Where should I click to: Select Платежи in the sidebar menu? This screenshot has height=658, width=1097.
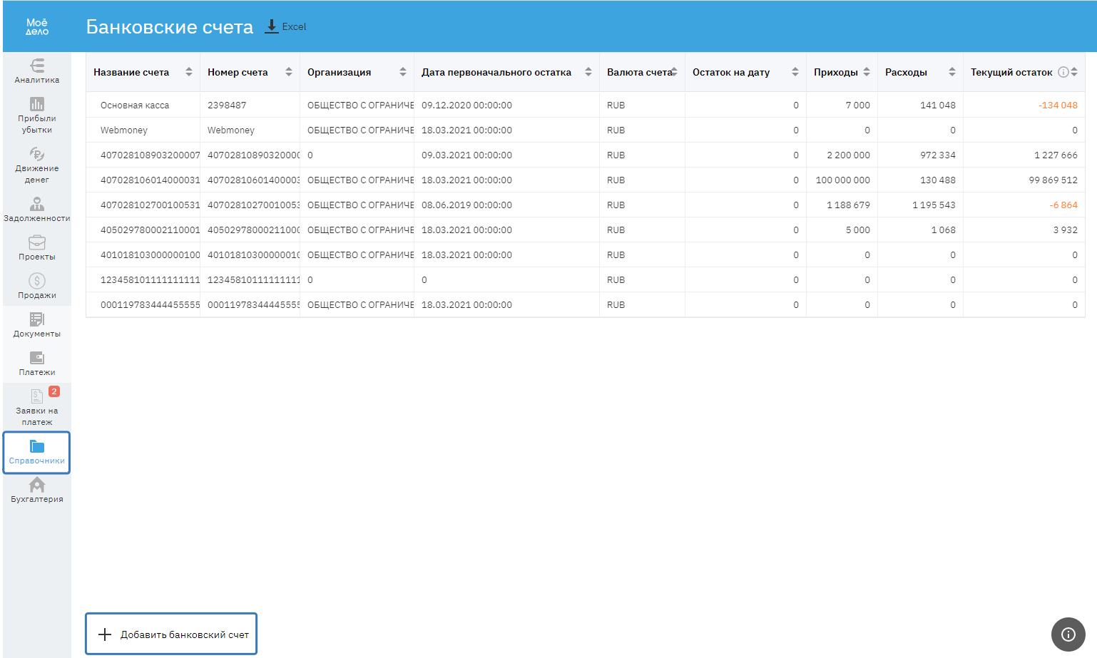pos(37,363)
